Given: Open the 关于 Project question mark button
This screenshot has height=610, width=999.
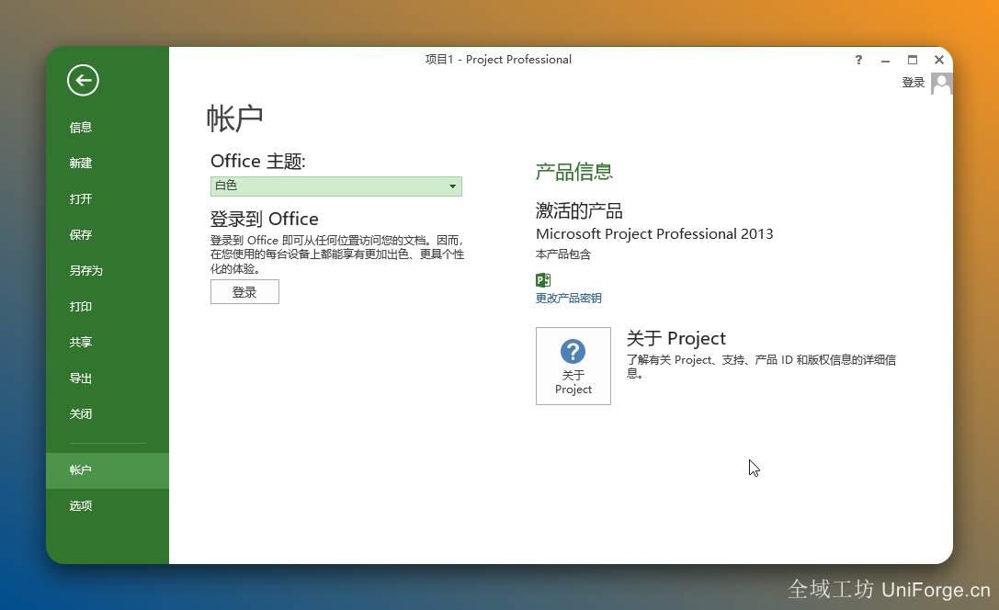Looking at the screenshot, I should pos(573,367).
